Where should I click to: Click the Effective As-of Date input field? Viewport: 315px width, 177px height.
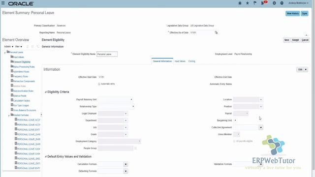(202, 32)
